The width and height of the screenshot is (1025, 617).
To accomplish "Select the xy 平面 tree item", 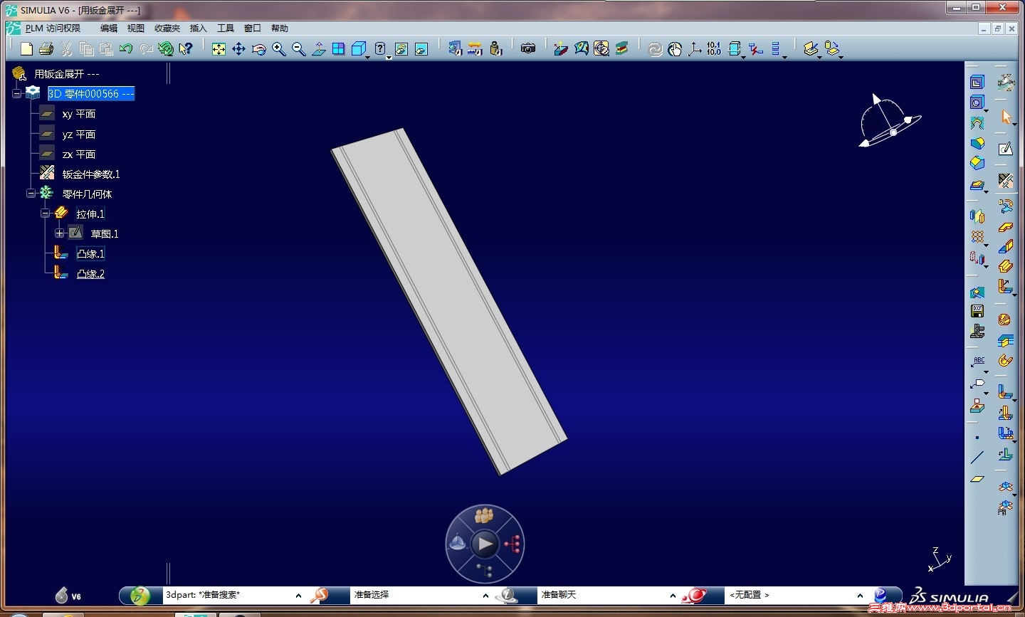I will [x=78, y=114].
